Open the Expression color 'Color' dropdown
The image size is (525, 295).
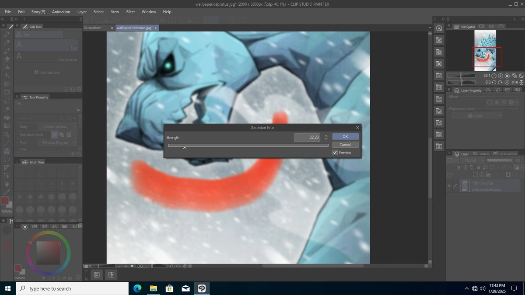pos(477,115)
